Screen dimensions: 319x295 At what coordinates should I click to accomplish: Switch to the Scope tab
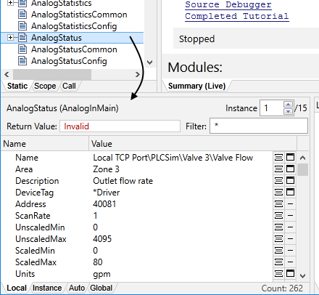pyautogui.click(x=45, y=86)
